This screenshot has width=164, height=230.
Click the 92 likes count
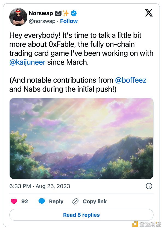[x=25, y=202]
